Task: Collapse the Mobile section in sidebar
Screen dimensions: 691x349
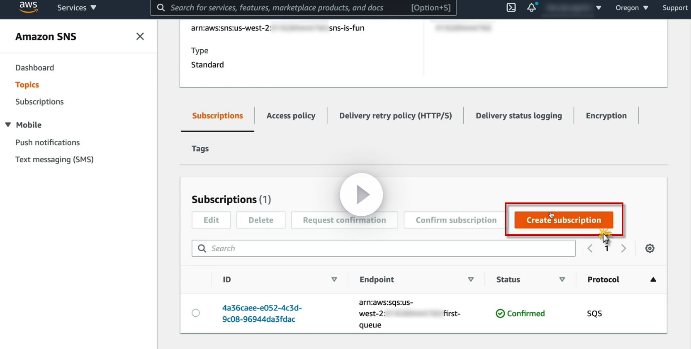Action: [x=8, y=125]
